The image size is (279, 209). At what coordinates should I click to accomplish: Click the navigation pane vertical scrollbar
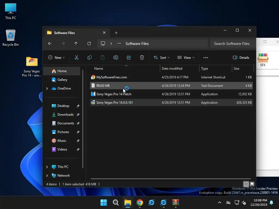coord(83,119)
